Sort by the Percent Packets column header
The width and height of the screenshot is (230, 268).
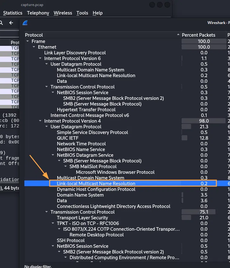coord(203,35)
